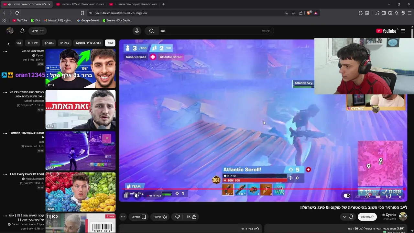
Task: Reload the current page
Action: pyautogui.click(x=17, y=13)
